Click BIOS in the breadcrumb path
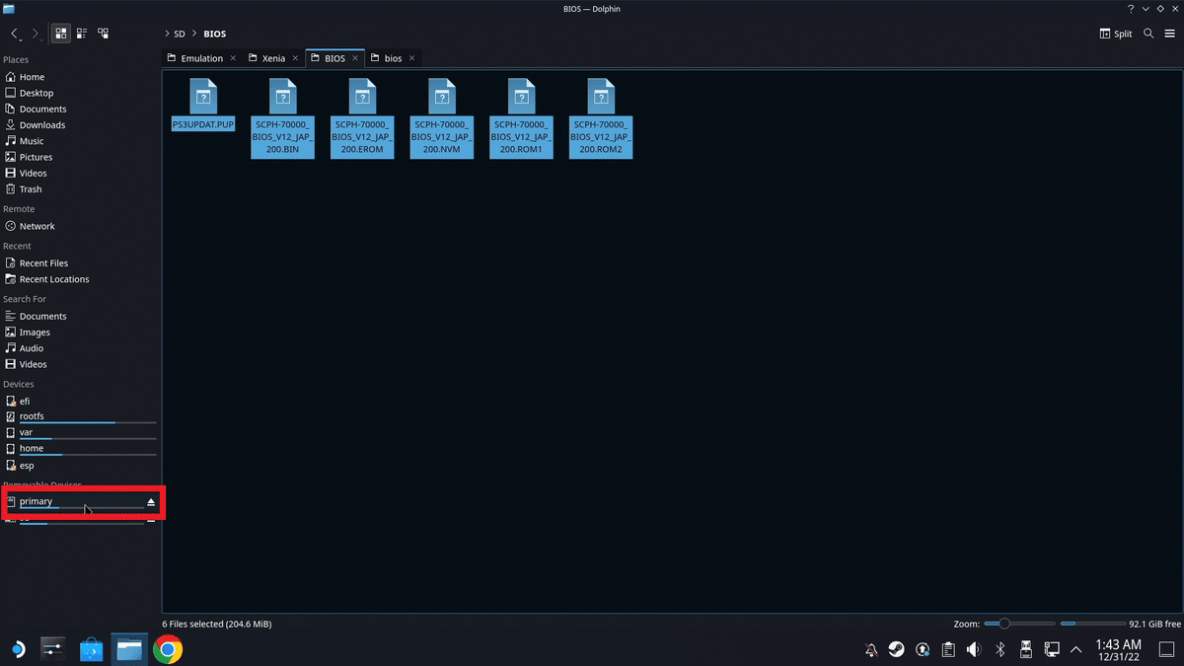 pyautogui.click(x=215, y=34)
